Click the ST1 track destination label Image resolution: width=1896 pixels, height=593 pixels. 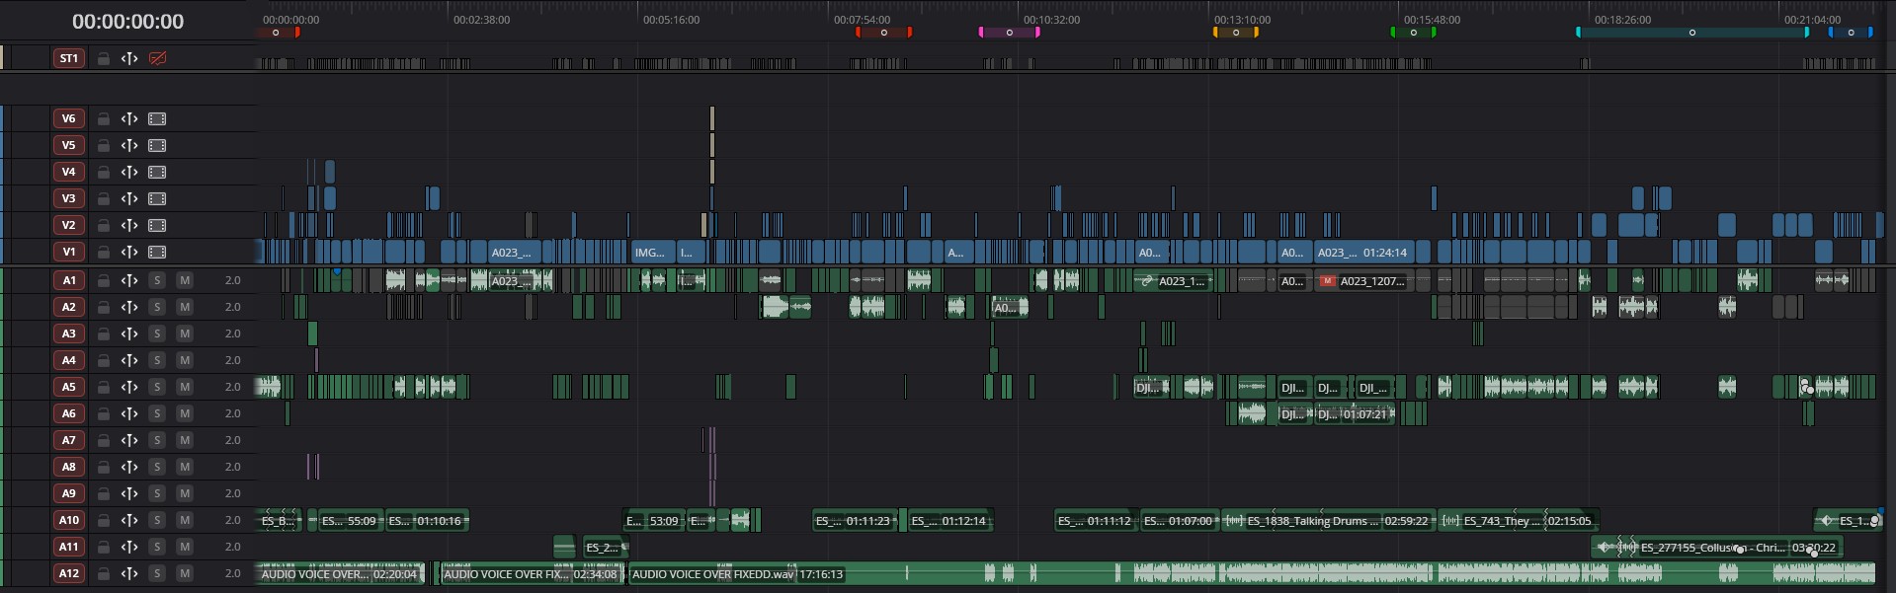coord(68,58)
